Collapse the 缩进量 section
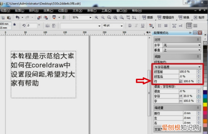The height and width of the screenshot is (134, 208). 198,107
